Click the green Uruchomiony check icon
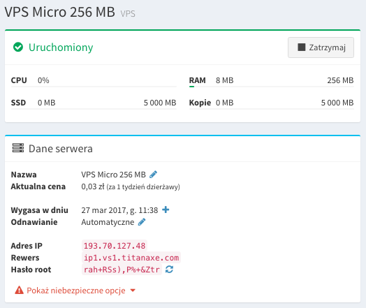Image resolution: width=366 pixels, height=308 pixels. click(18, 47)
